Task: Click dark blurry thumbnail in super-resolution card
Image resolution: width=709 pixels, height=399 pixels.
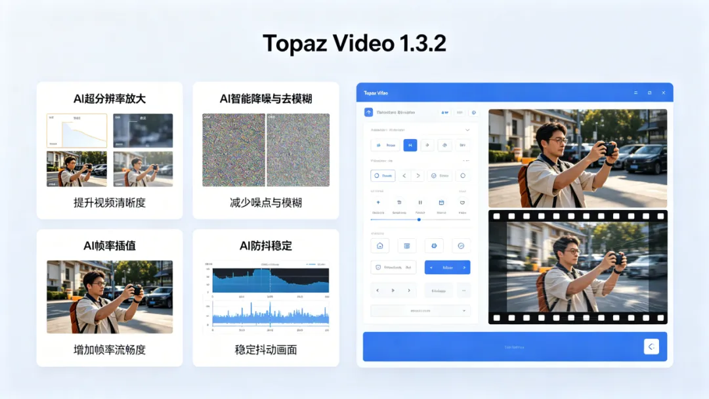Action: click(x=143, y=131)
